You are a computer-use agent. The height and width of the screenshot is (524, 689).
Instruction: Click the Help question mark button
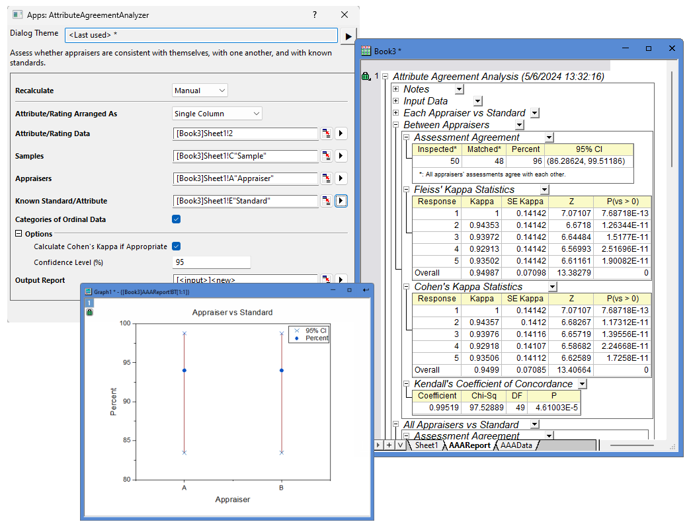[314, 15]
